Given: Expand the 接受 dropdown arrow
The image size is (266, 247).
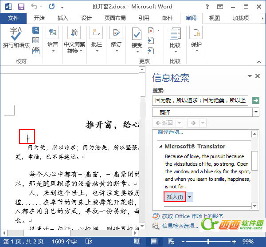Looking at the screenshot, I should 137,52.
